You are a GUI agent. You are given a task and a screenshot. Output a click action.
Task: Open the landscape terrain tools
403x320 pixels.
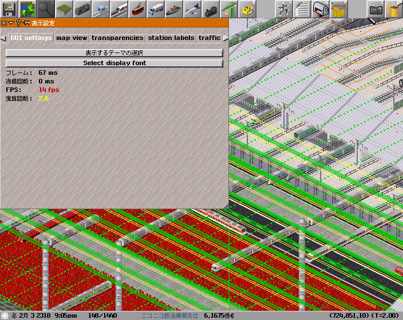(64, 9)
